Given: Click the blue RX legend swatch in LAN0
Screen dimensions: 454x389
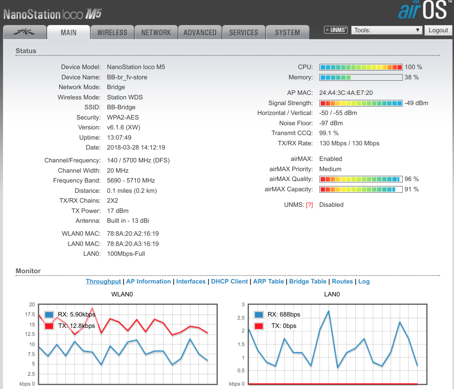Looking at the screenshot, I should click(259, 315).
